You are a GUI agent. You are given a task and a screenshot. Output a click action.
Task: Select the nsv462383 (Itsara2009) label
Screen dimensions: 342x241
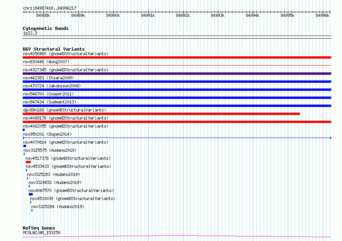(48, 78)
